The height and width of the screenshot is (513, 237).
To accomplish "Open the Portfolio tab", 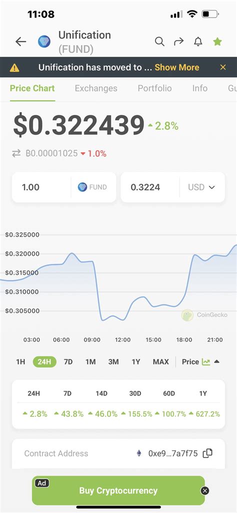I will pos(154,88).
